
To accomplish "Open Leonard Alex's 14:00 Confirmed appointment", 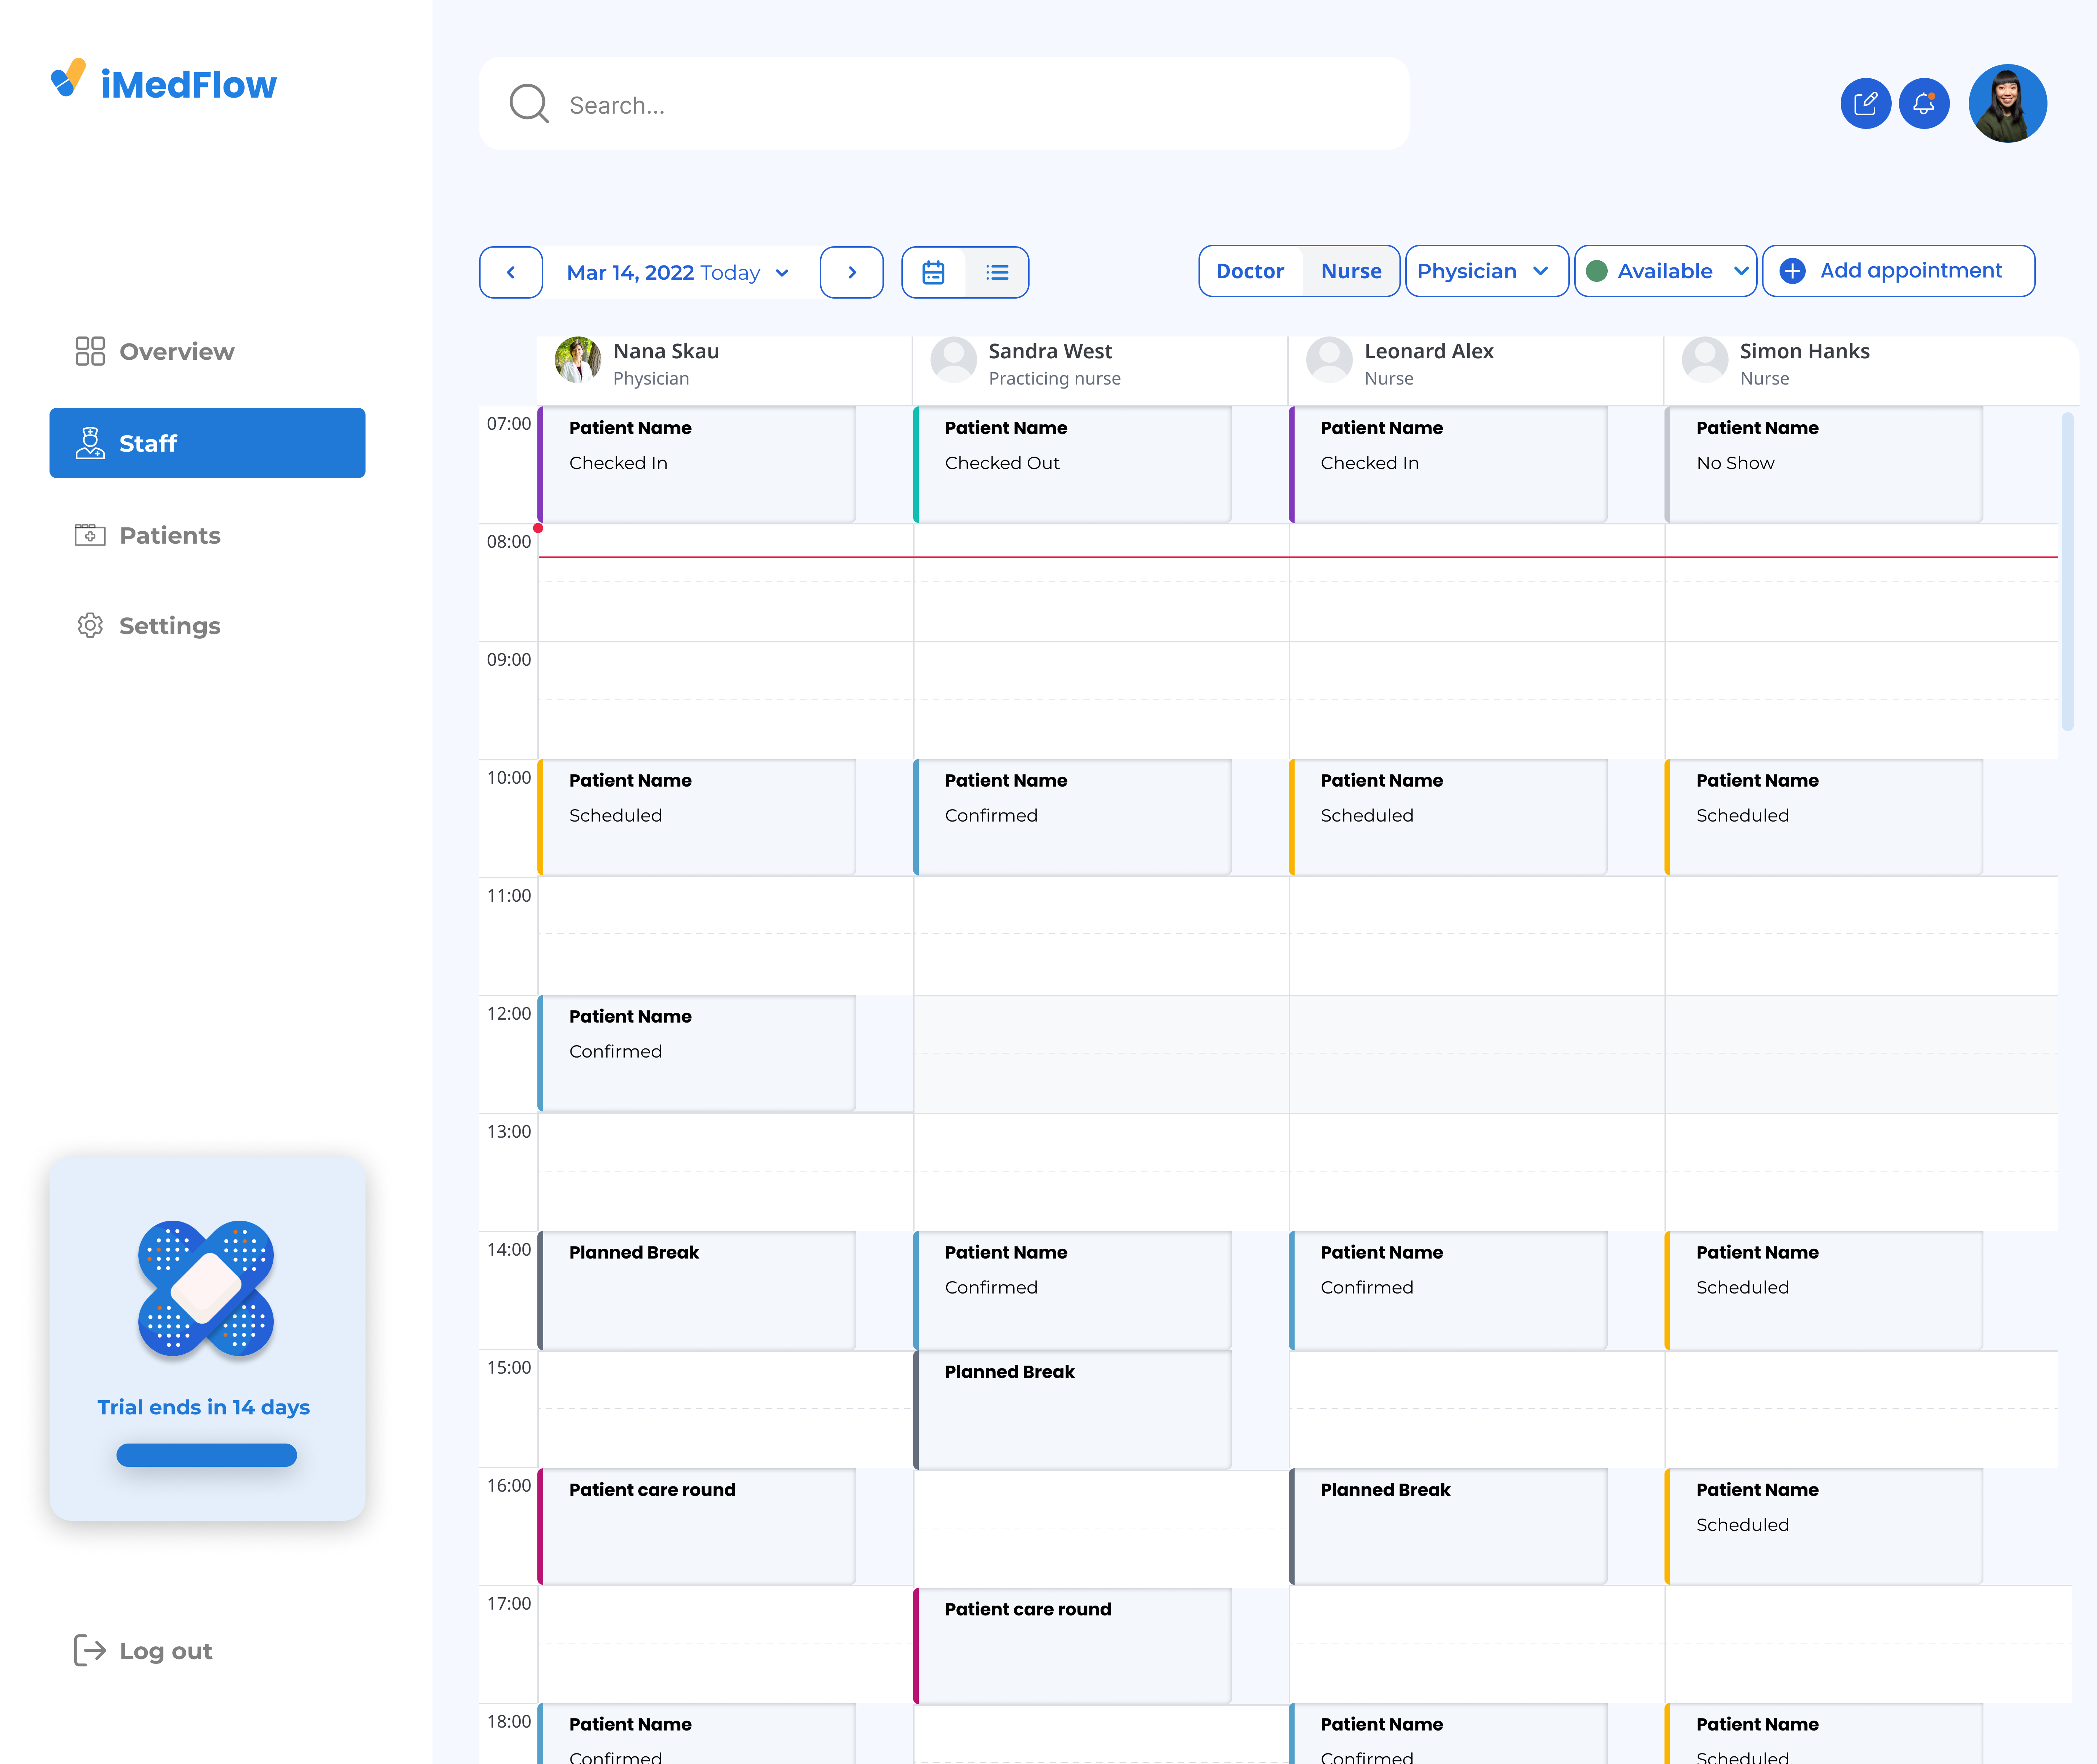I will click(1448, 1290).
